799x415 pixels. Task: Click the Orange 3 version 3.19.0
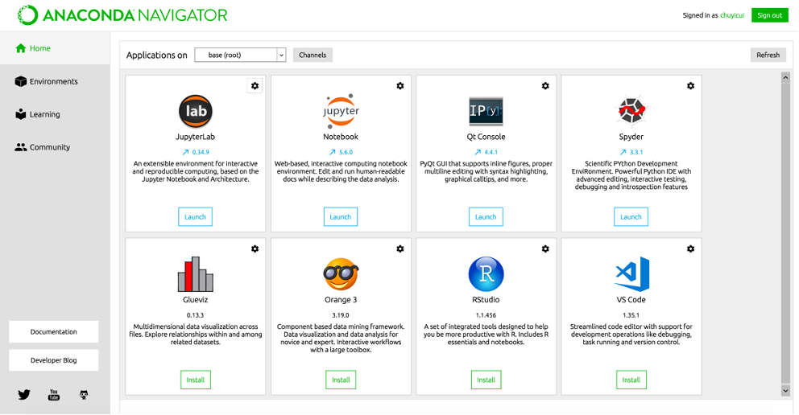[x=341, y=315]
